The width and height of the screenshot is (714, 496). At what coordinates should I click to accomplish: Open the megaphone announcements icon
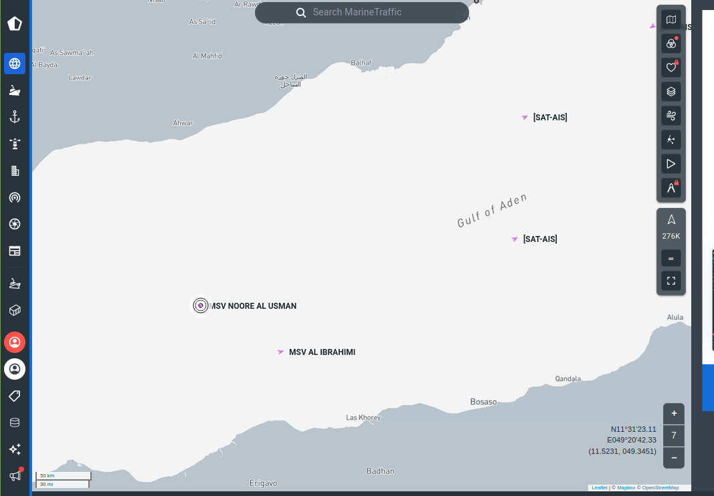click(15, 476)
